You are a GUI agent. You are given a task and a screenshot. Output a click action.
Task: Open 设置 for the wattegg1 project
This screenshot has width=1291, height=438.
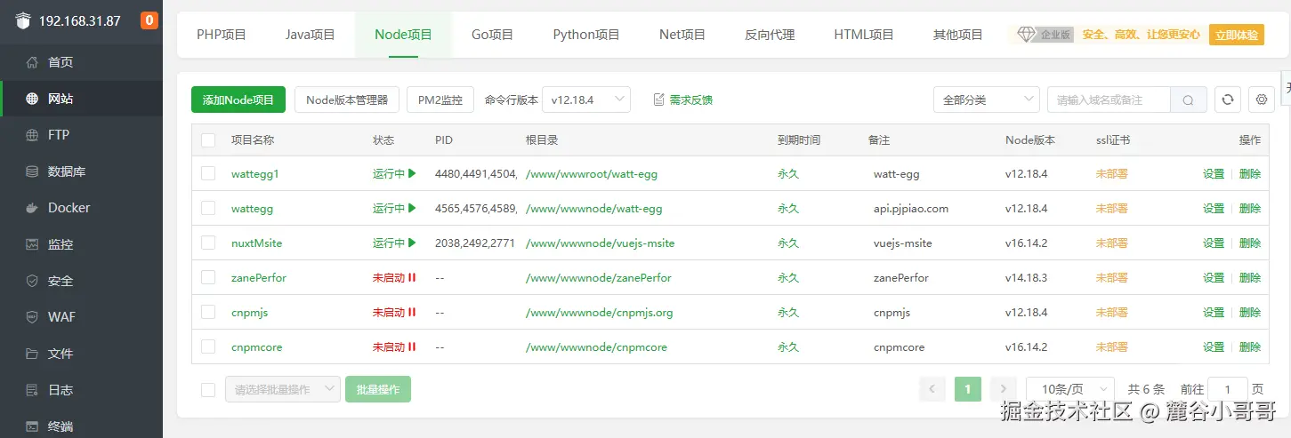1214,173
